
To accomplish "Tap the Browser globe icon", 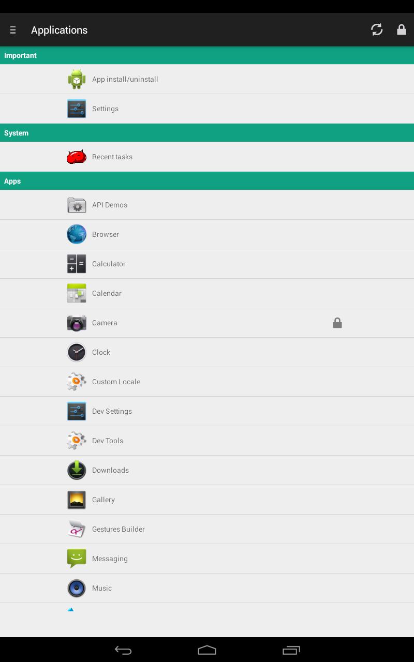I will 77,234.
